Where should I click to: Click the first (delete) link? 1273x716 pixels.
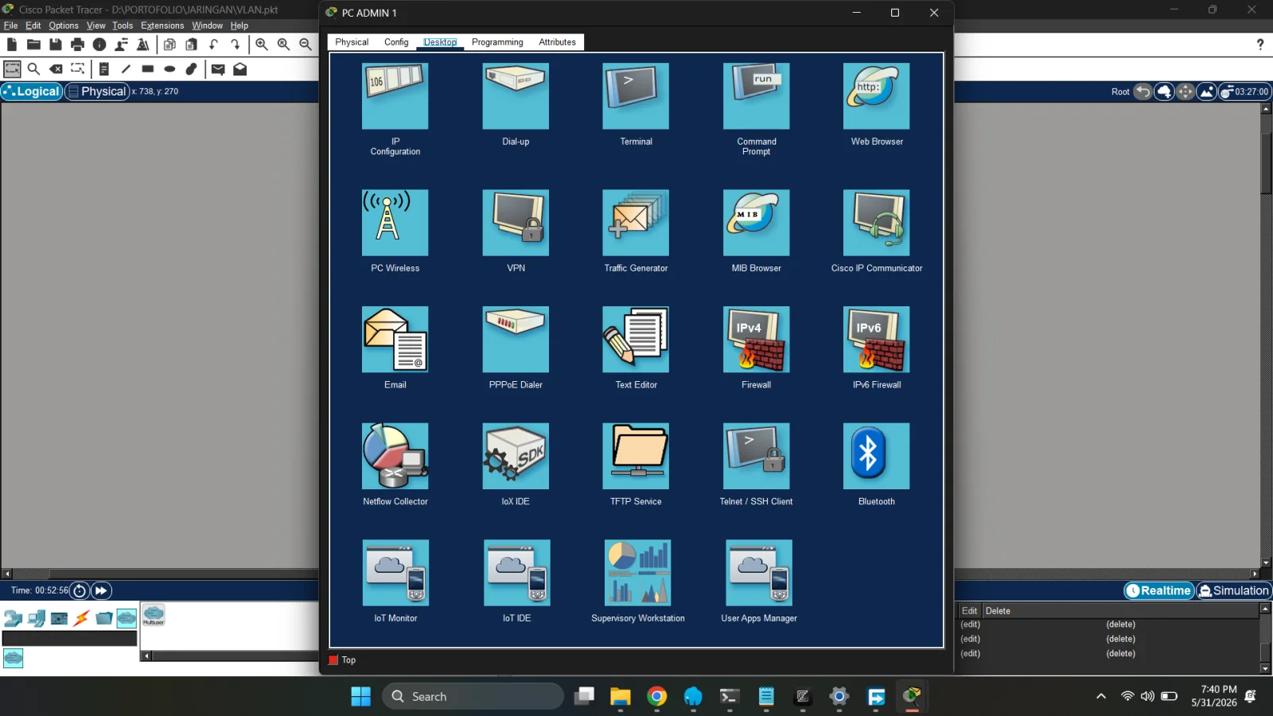pyautogui.click(x=1120, y=625)
